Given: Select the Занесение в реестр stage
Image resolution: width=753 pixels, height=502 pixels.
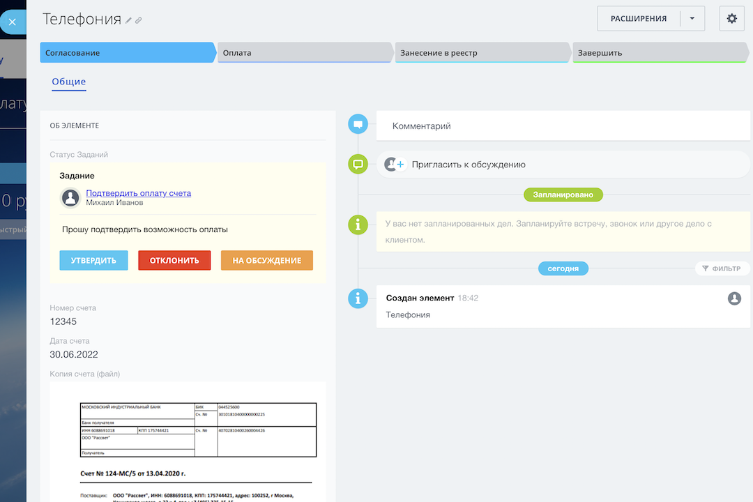Looking at the screenshot, I should coord(482,53).
